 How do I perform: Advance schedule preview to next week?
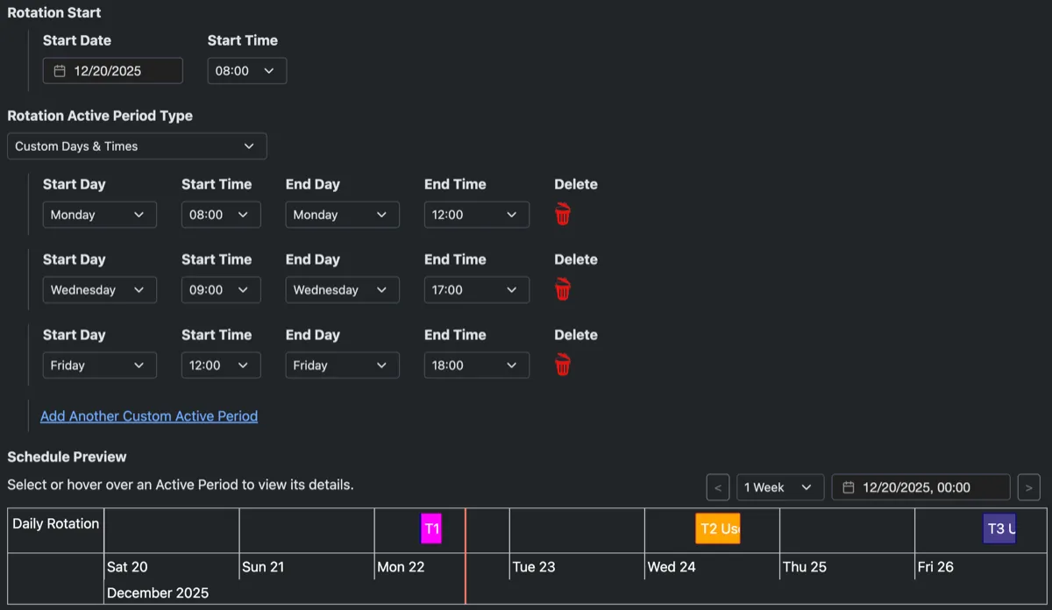pos(1029,487)
